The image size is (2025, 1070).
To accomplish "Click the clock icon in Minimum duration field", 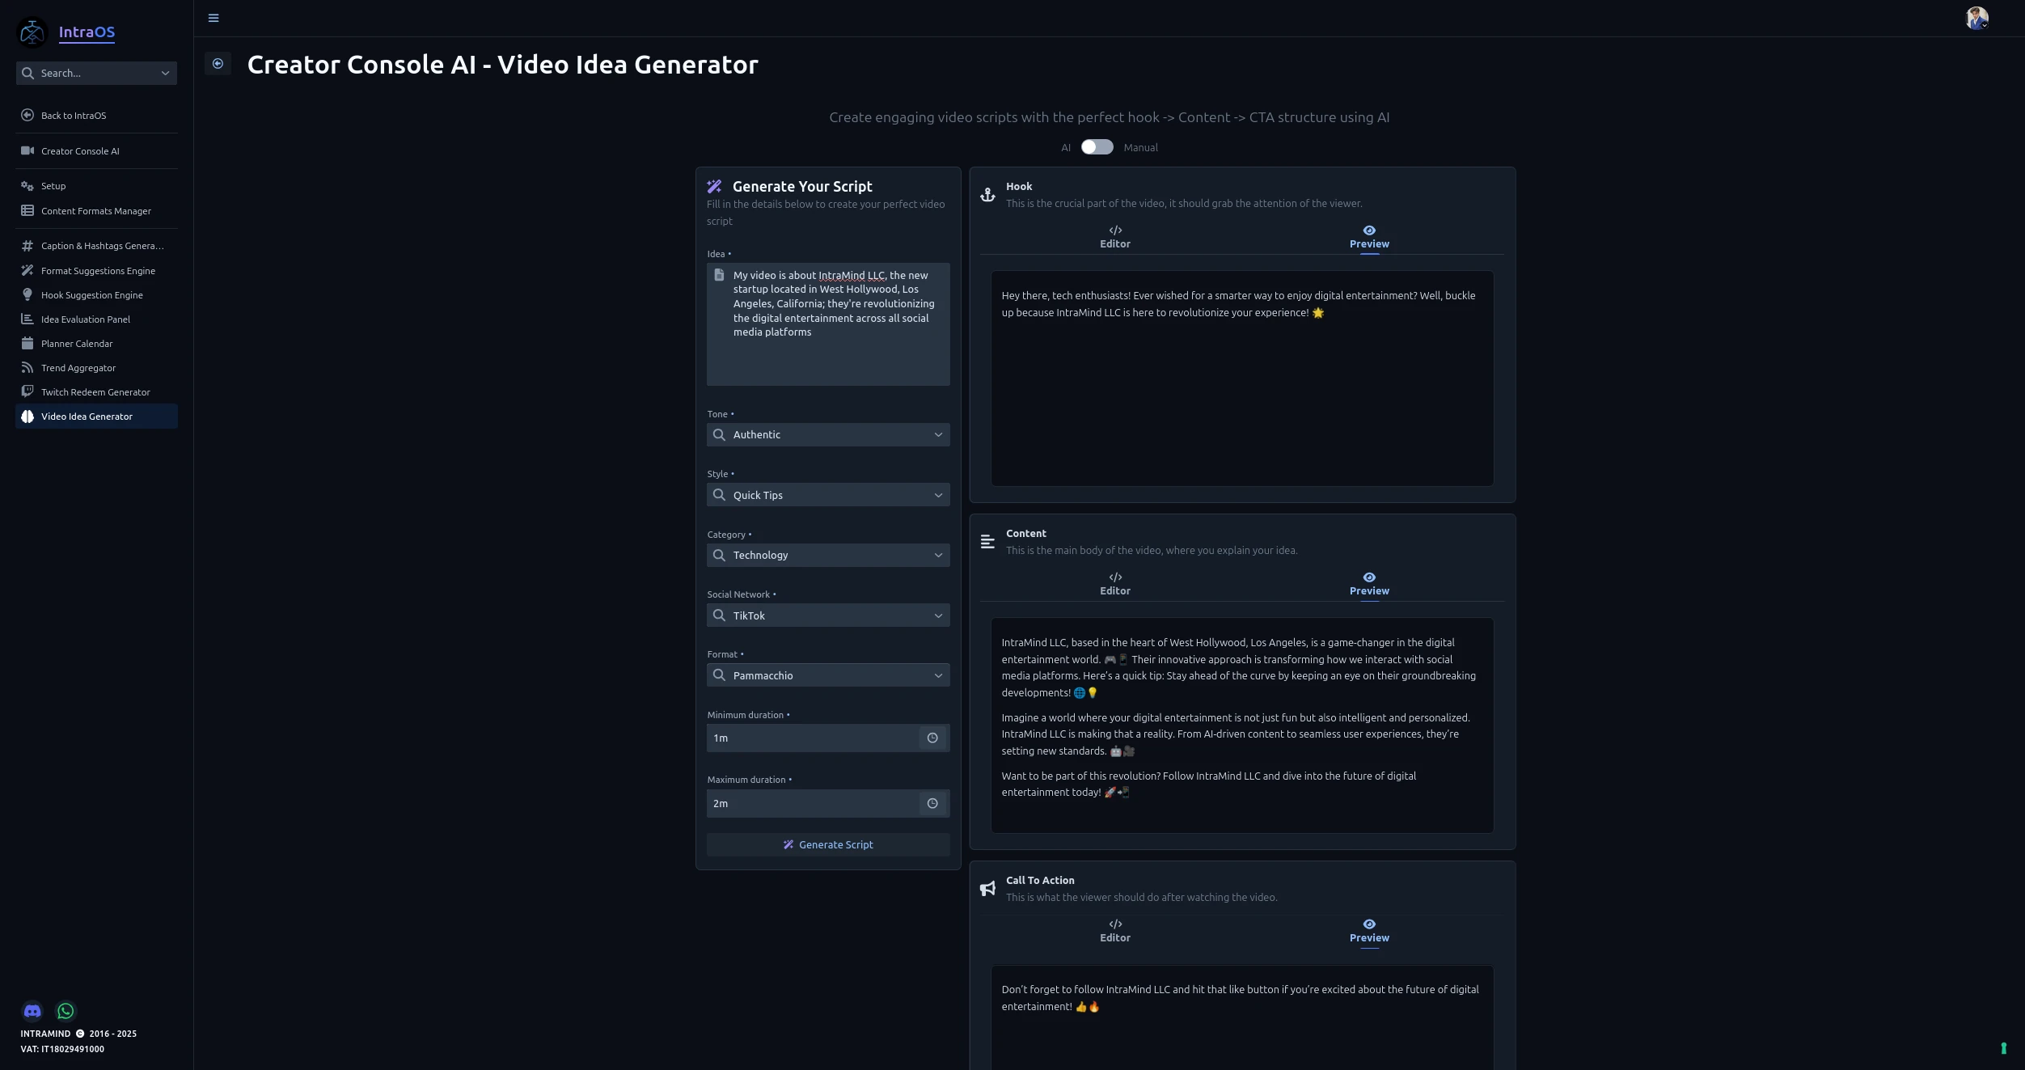I will (x=932, y=738).
